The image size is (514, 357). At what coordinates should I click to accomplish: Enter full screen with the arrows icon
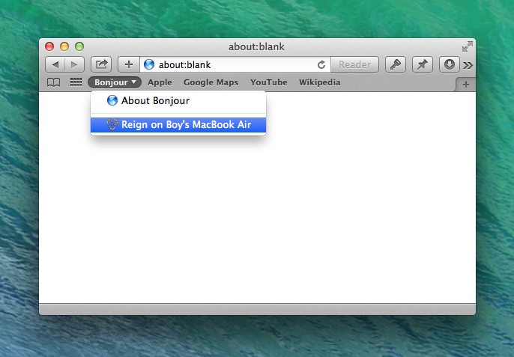click(x=467, y=46)
